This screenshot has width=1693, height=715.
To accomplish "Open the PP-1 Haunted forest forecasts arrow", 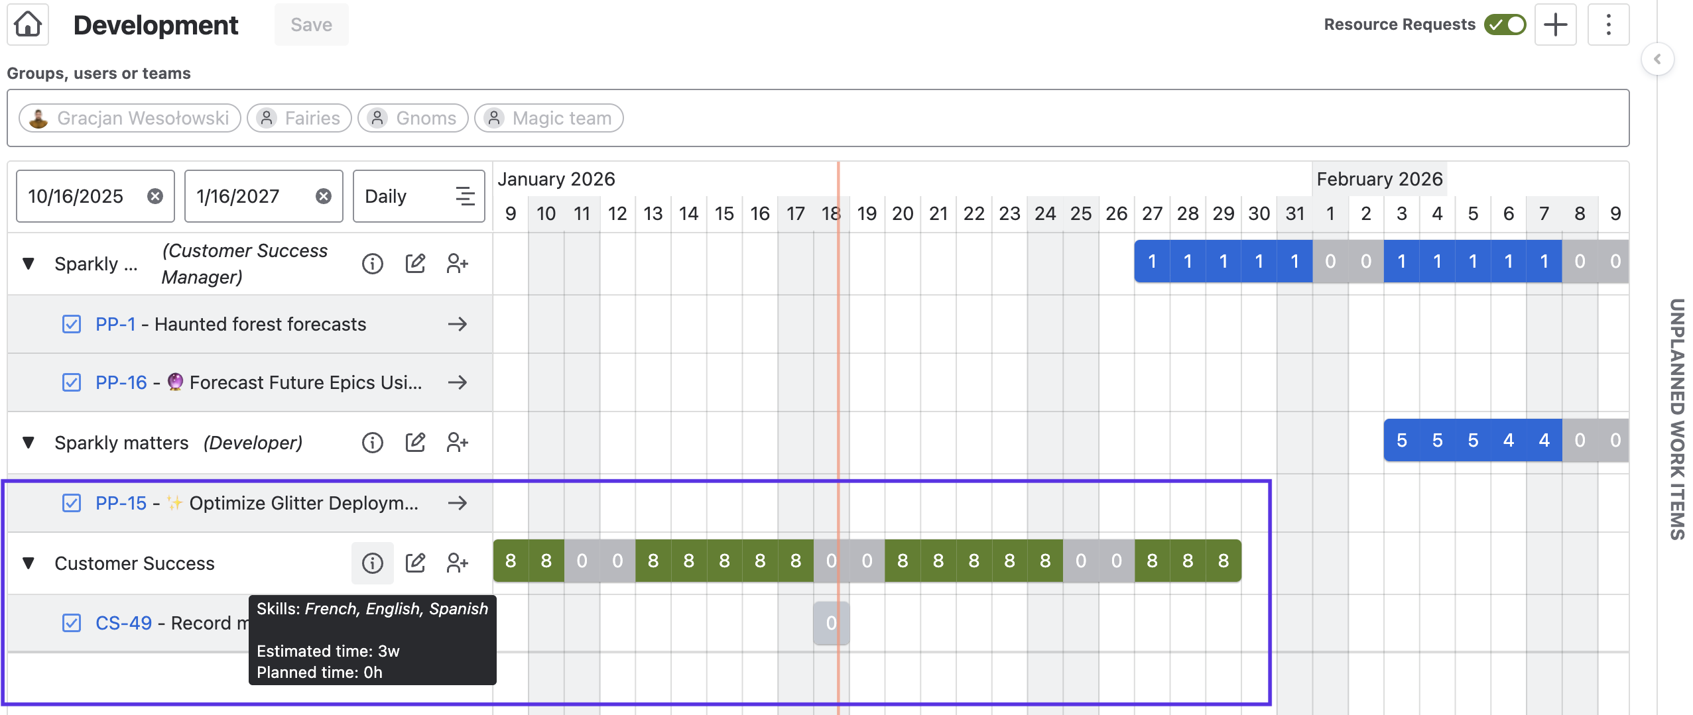I will (457, 324).
